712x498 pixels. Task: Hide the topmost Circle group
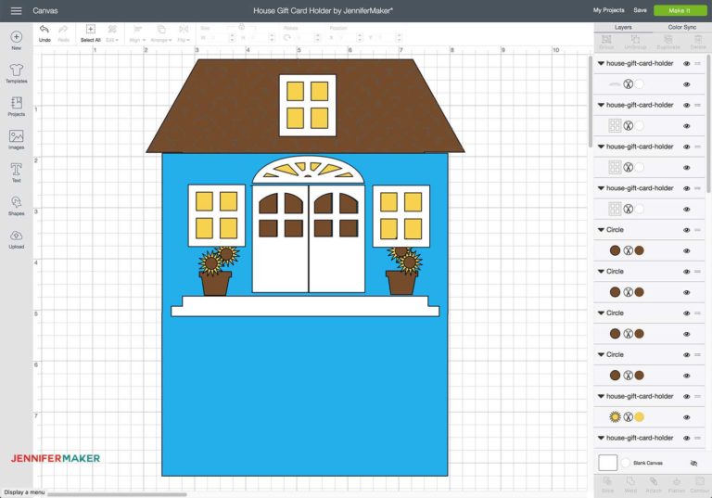pyautogui.click(x=687, y=230)
